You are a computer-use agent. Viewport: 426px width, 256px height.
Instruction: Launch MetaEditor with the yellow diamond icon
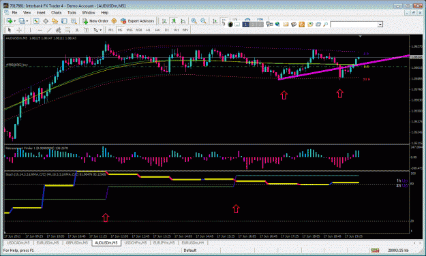114,21
